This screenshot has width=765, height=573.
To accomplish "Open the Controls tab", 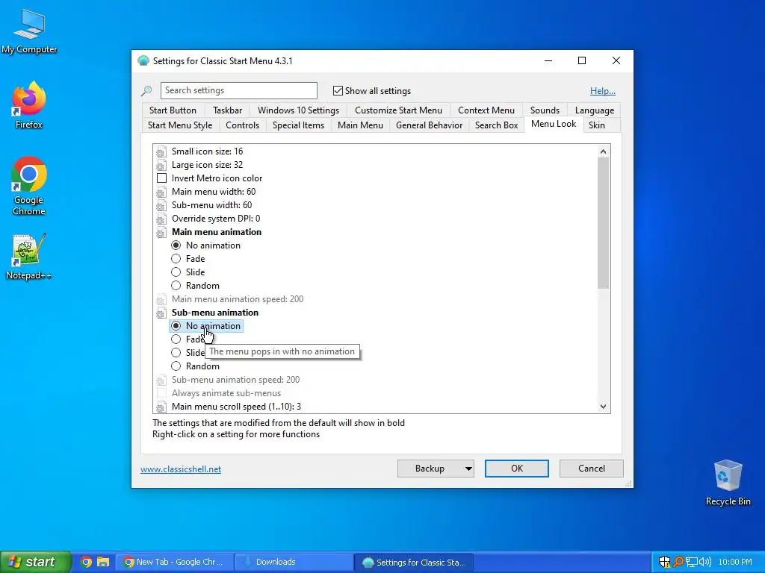I will pyautogui.click(x=242, y=125).
